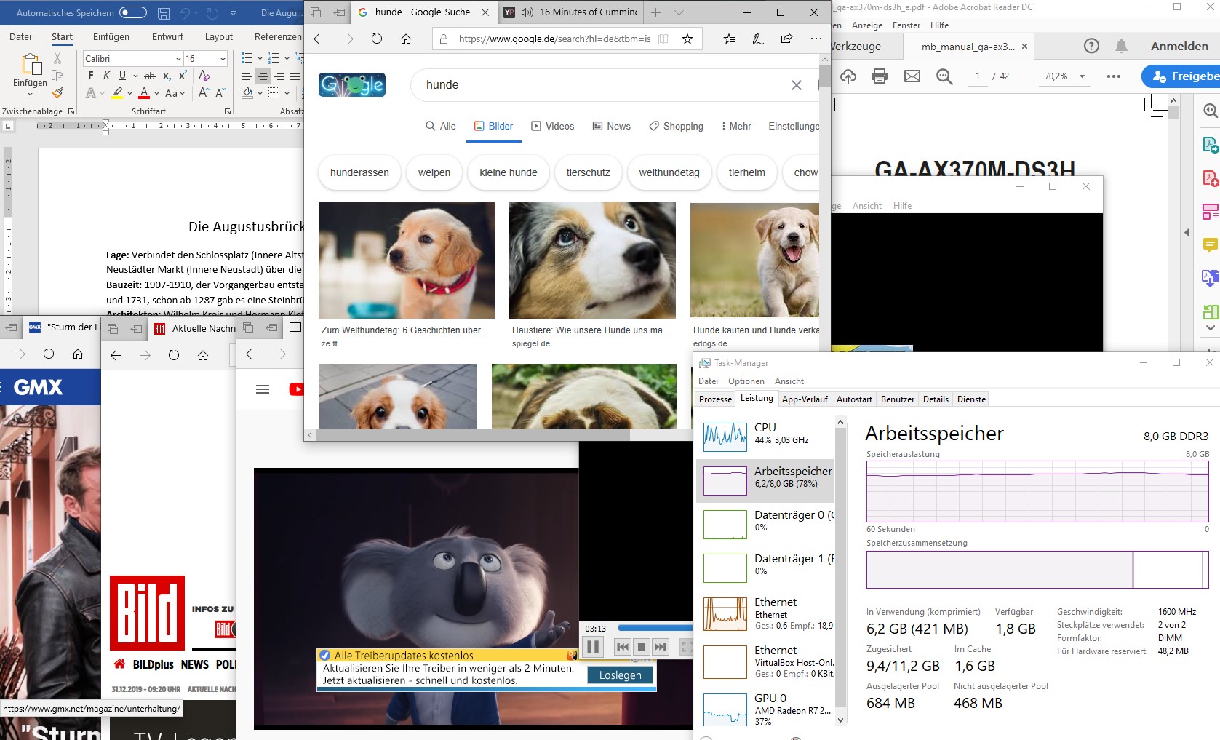Open the Optionen menu in Task-Manager

tap(746, 381)
